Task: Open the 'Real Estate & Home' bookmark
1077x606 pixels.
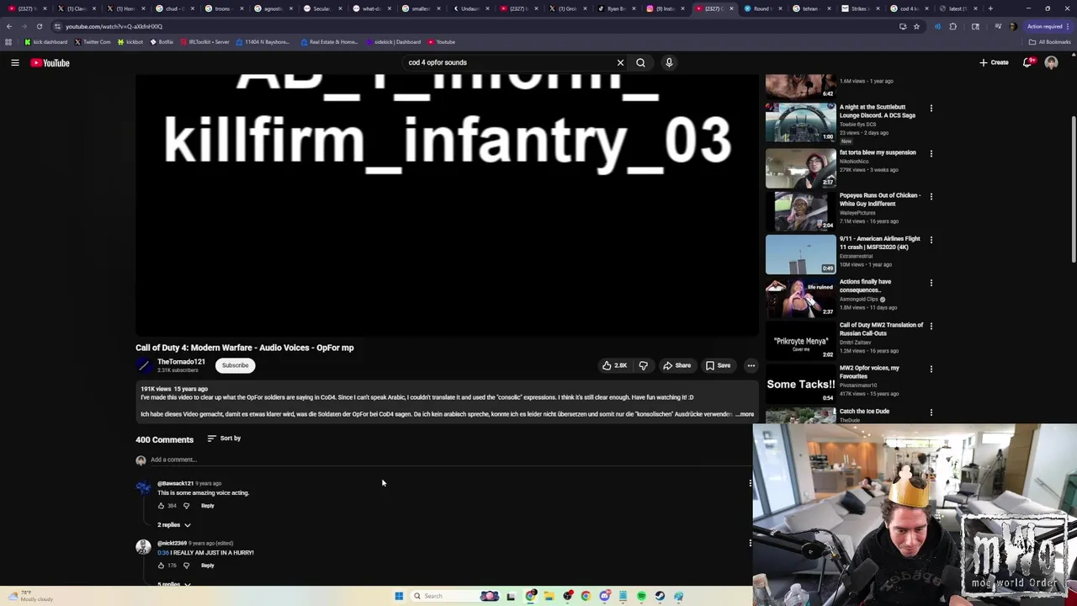Action: tap(329, 42)
